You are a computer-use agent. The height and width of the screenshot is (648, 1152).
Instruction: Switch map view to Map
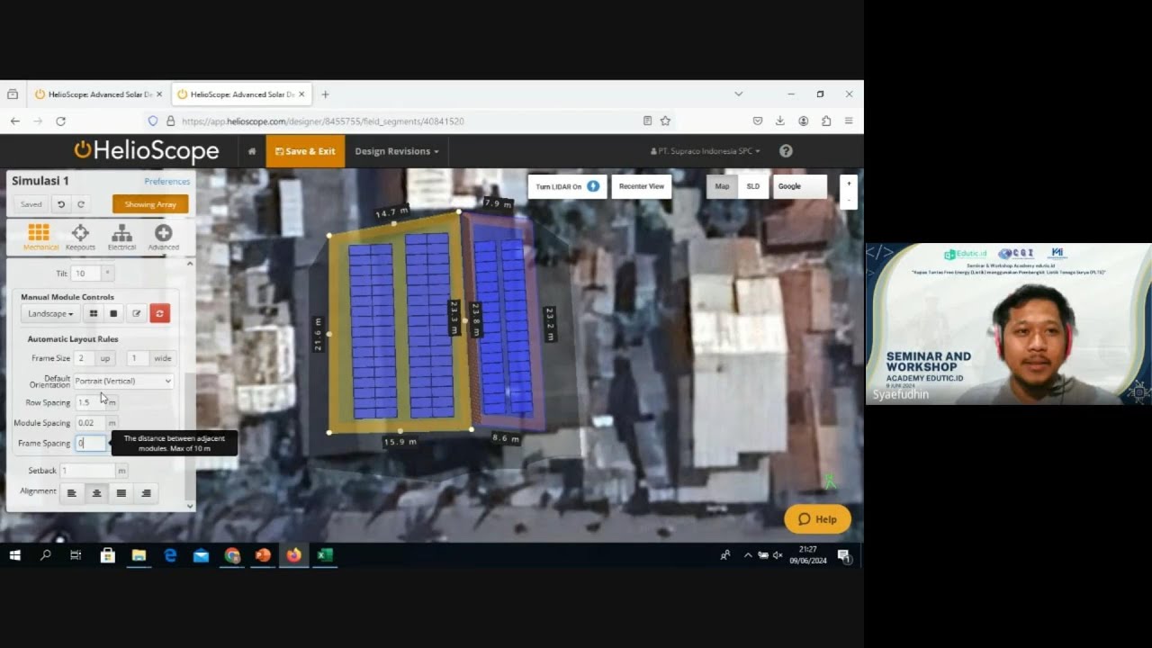[722, 186]
